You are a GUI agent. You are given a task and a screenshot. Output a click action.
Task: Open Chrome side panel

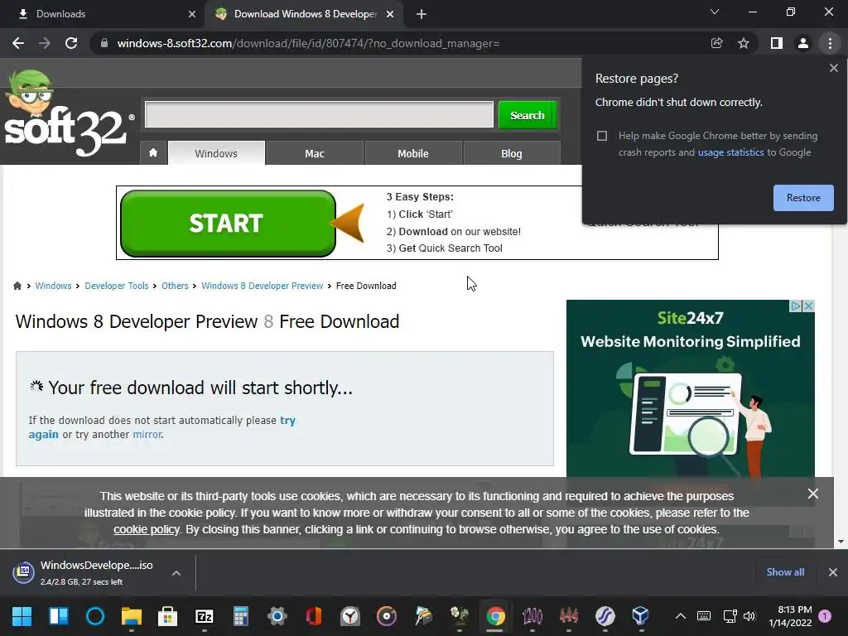pos(777,43)
